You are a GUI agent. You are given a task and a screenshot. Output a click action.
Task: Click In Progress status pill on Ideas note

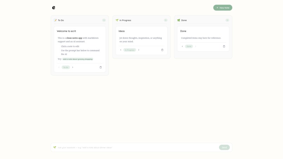click(x=130, y=50)
